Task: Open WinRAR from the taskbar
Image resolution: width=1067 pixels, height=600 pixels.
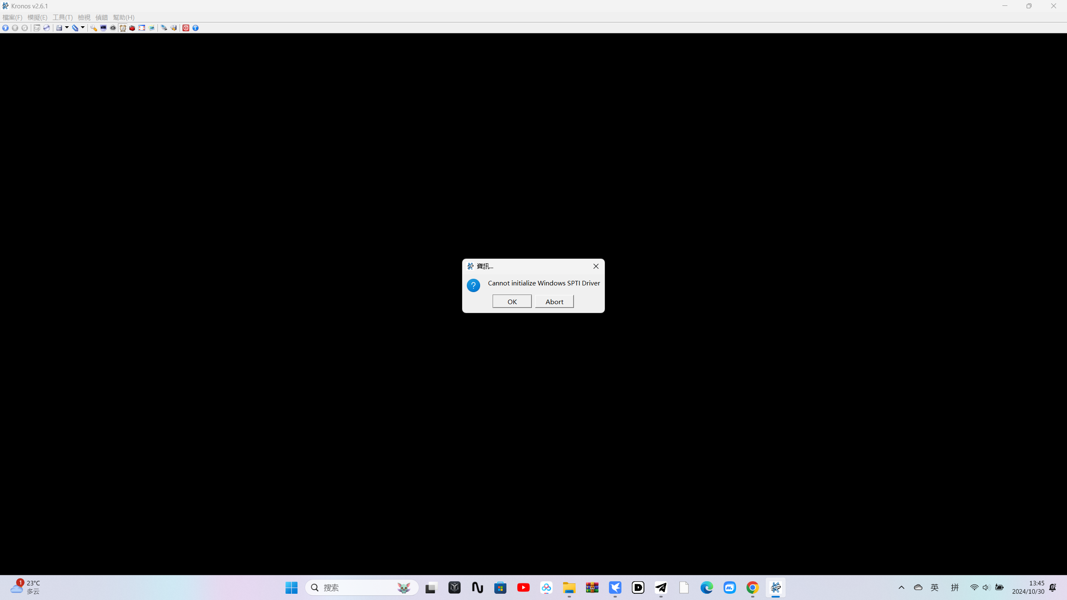Action: [x=592, y=587]
